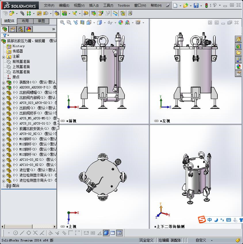Toggle the link views icon beside *前视
Viewport: 243px width, 244px height.
click(63, 121)
